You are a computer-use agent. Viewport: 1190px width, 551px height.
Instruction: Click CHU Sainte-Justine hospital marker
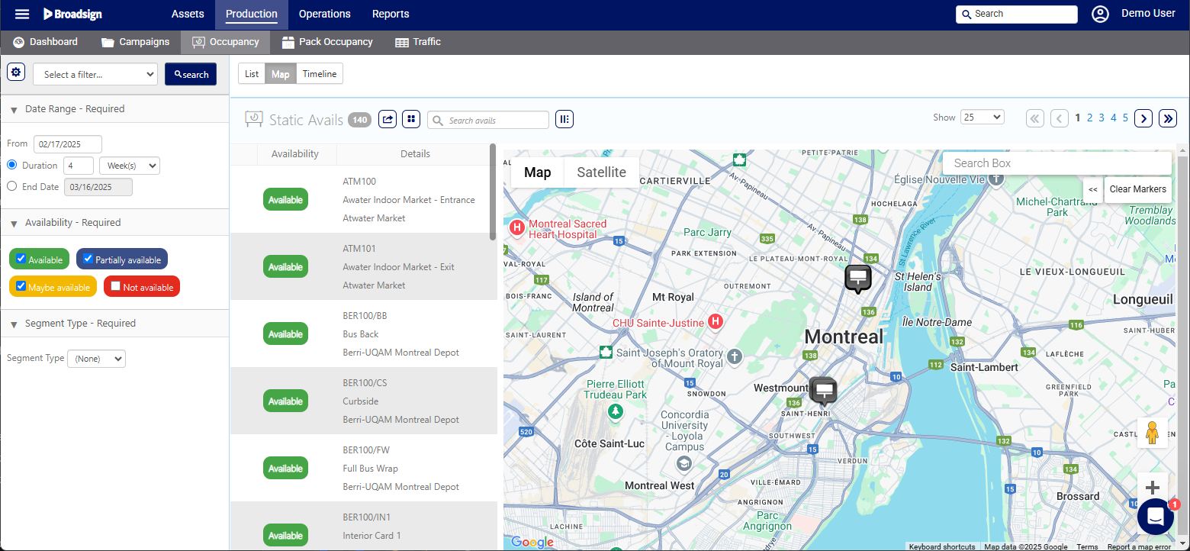coord(715,321)
